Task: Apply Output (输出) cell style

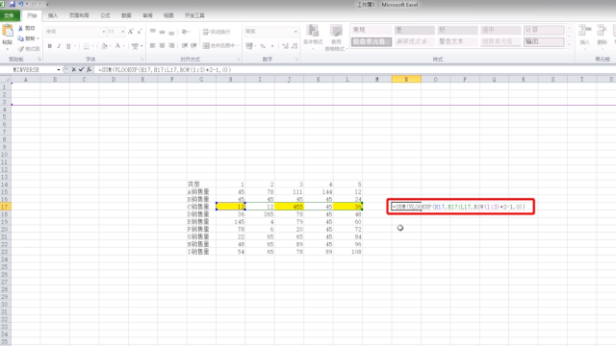Action: point(544,41)
